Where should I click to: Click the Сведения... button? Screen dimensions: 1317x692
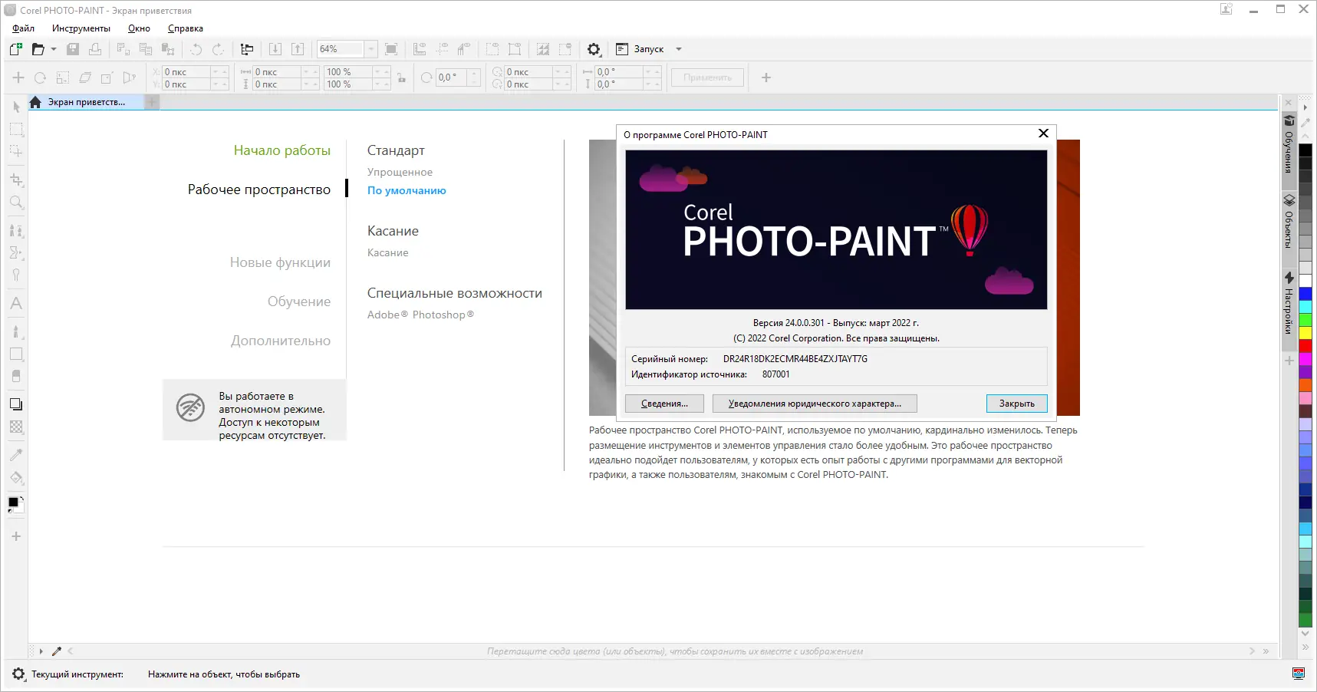[664, 404]
